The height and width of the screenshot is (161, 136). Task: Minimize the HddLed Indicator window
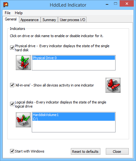point(107,4)
